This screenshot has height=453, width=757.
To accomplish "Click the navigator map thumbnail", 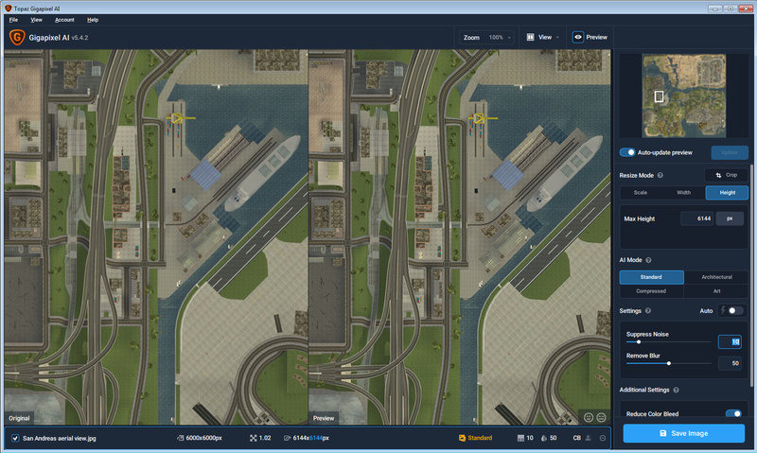I will (x=683, y=96).
